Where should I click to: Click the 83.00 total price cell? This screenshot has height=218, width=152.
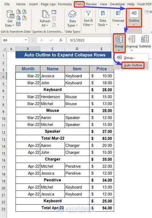(x=102, y=138)
